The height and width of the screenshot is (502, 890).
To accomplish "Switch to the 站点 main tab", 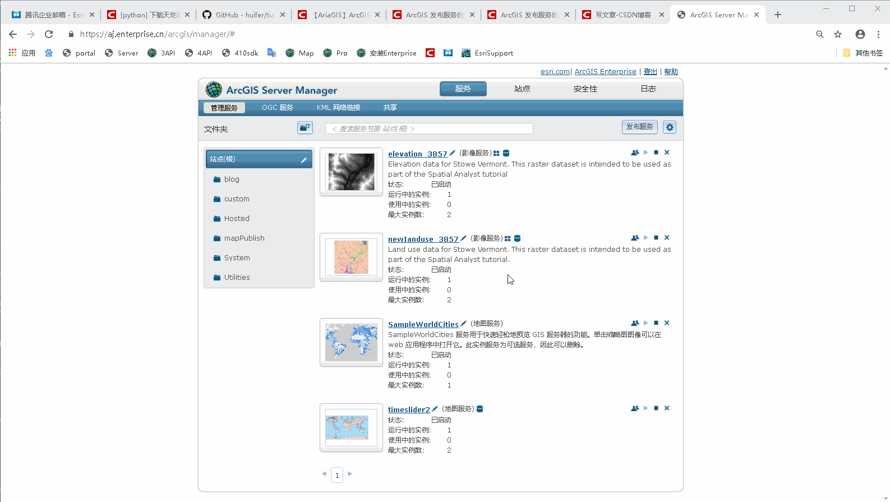I will 522,89.
